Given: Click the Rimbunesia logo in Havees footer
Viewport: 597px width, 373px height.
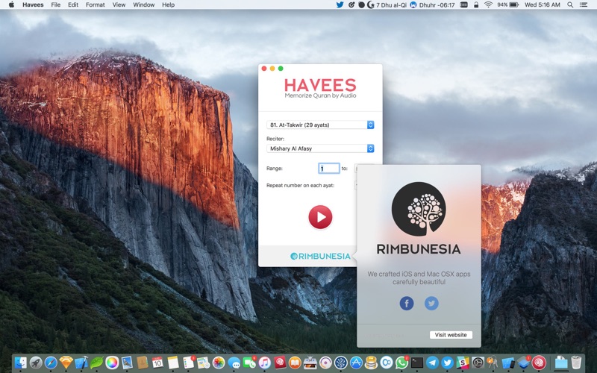Looking at the screenshot, I should [320, 256].
